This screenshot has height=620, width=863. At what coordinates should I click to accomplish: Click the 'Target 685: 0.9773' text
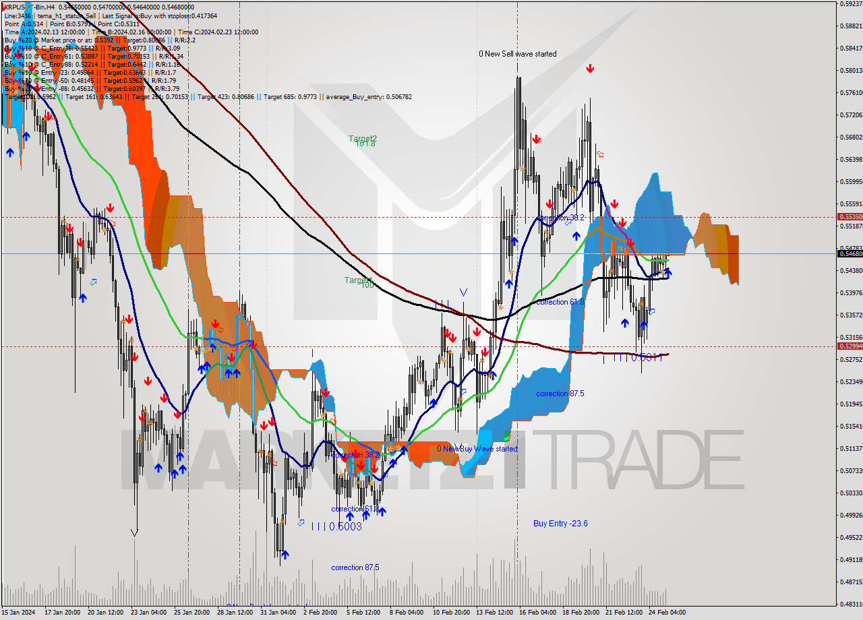click(x=292, y=96)
